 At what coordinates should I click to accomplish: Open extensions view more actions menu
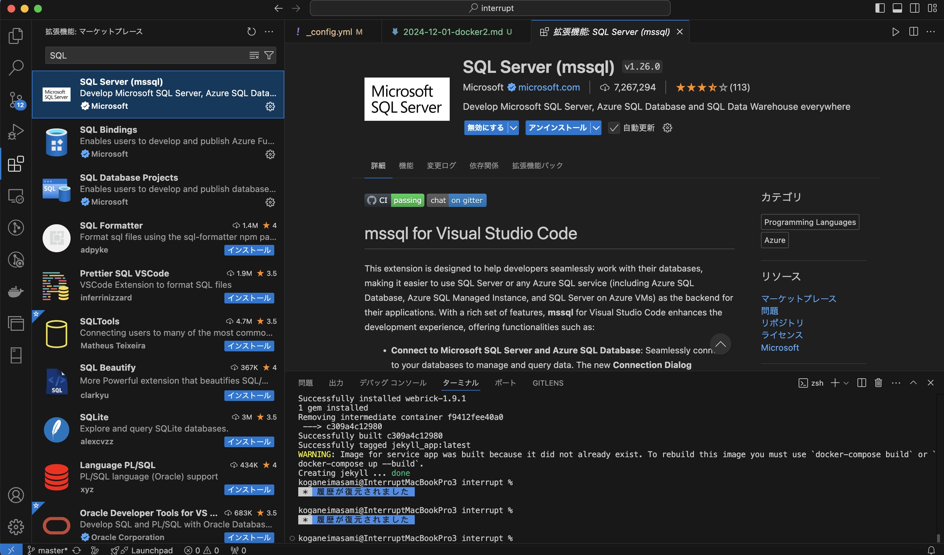269,32
